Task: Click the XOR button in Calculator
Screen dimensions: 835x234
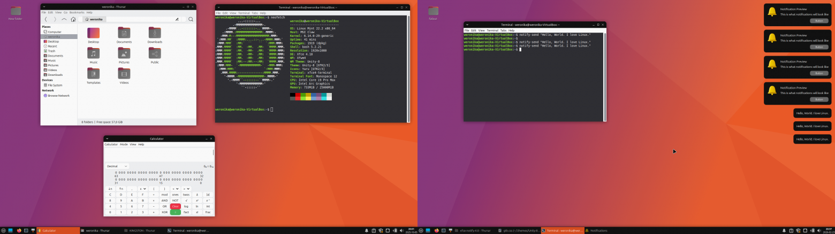Action: point(164,212)
